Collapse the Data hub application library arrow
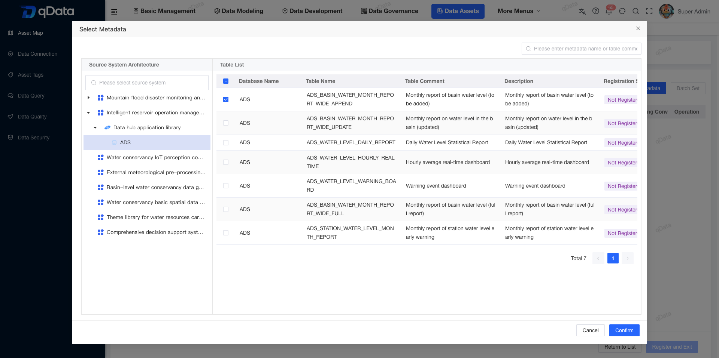Screen dimensions: 719x358 pos(95,127)
